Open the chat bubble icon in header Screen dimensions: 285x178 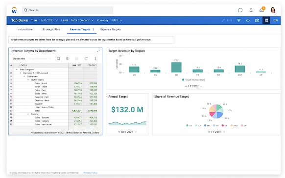tap(240, 10)
